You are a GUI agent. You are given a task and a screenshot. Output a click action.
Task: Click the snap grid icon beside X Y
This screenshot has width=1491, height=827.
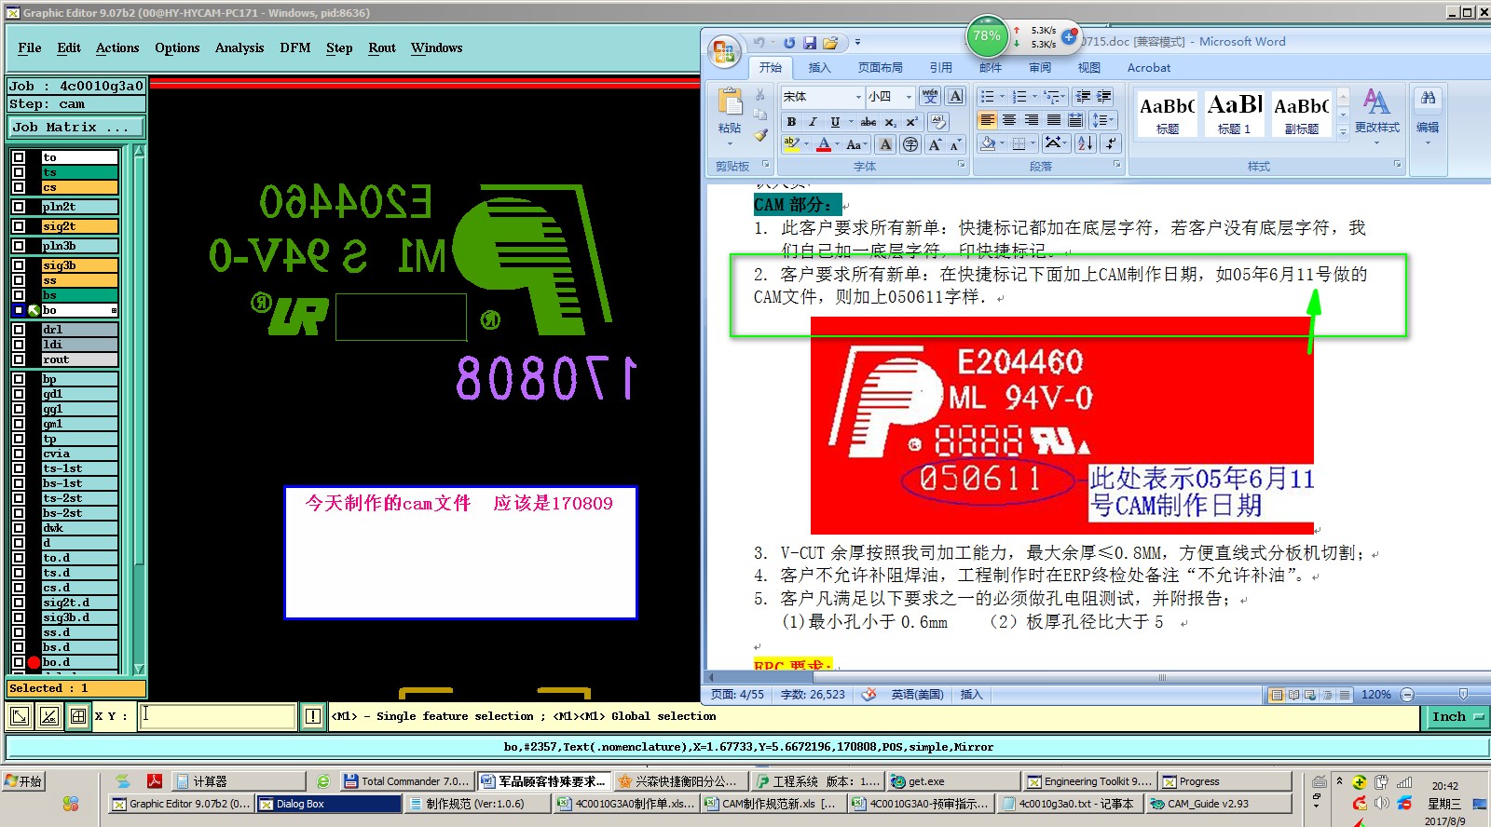pos(78,716)
